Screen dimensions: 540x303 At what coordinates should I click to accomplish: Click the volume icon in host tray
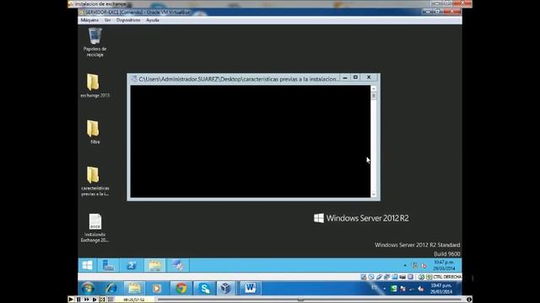[420, 289]
